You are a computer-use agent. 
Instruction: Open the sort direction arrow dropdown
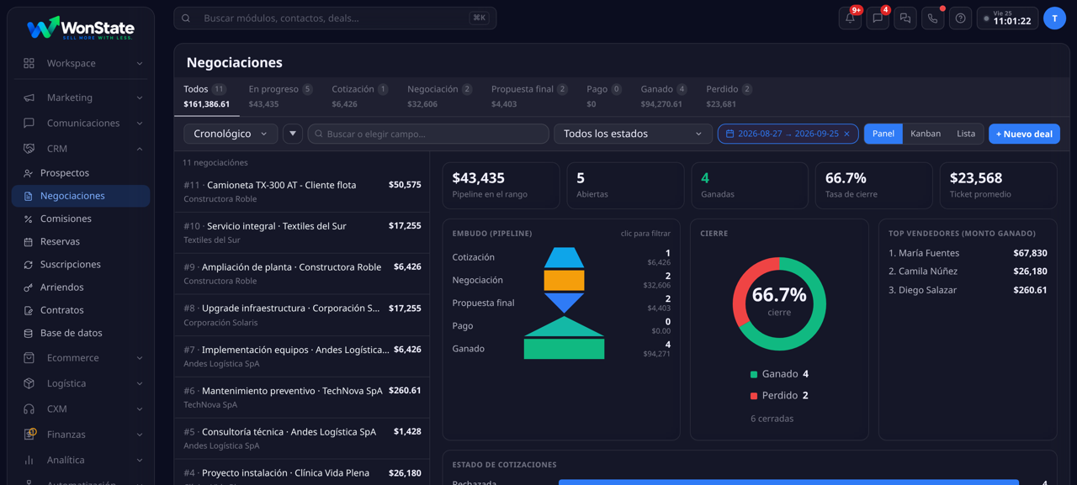click(x=293, y=134)
